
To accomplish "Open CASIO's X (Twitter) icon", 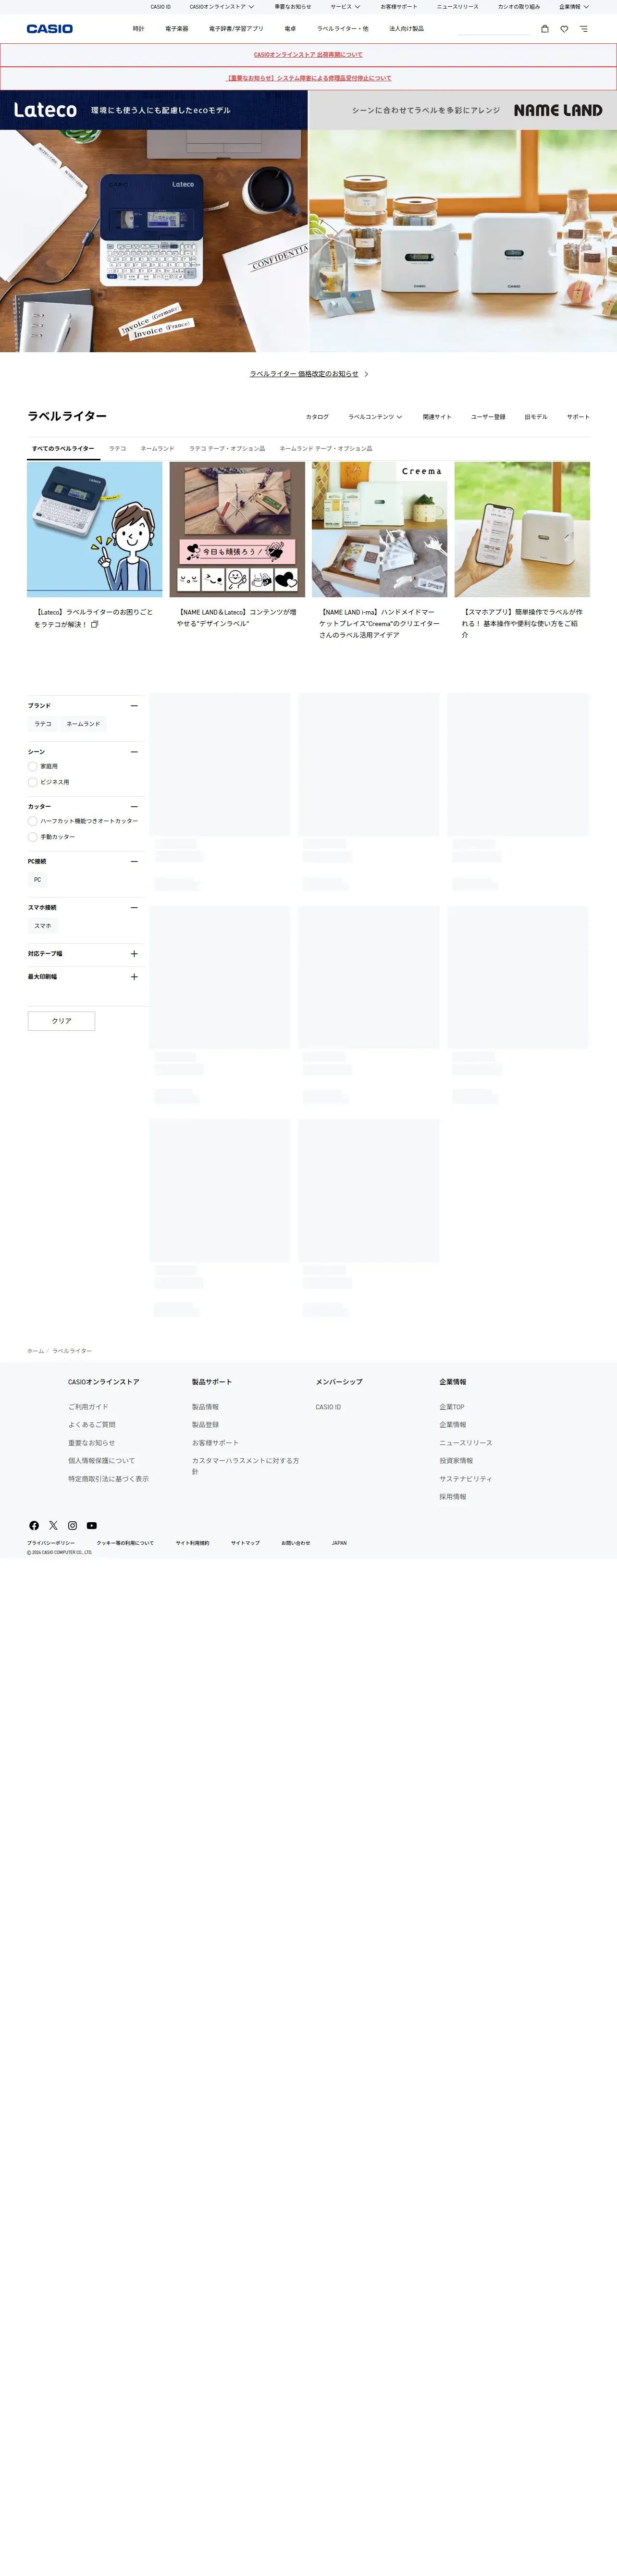I will tap(53, 1525).
